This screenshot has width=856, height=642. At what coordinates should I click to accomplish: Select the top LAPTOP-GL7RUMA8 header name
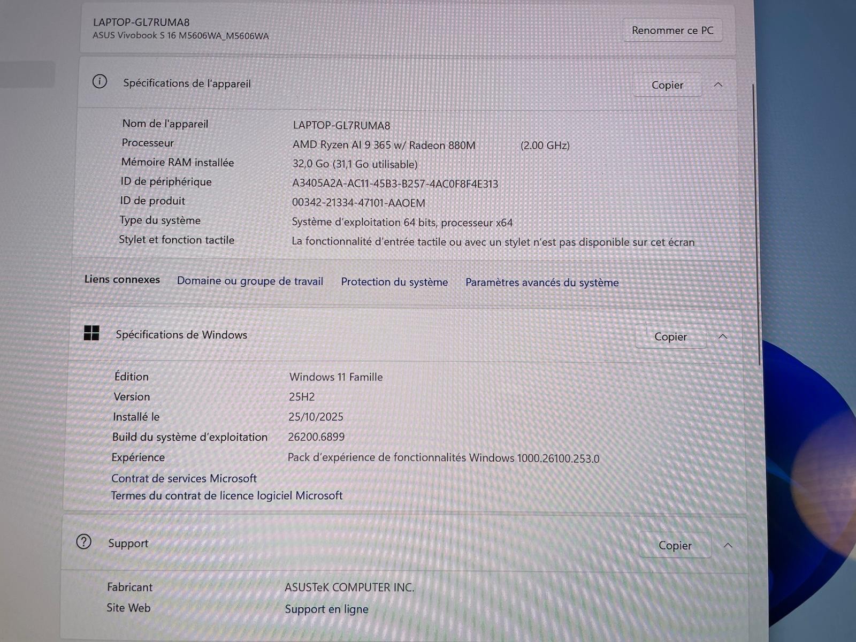141,22
